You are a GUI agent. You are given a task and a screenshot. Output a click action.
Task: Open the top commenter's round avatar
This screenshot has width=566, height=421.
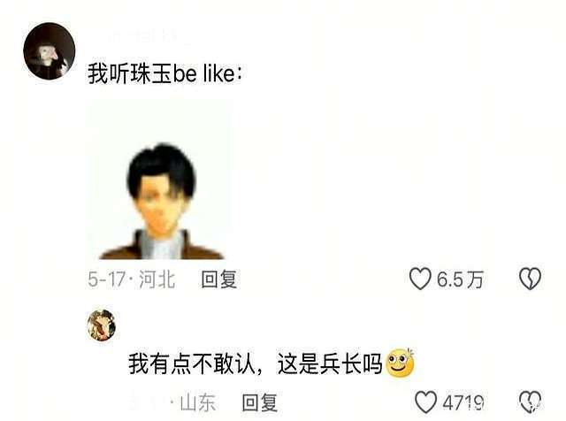click(x=50, y=51)
